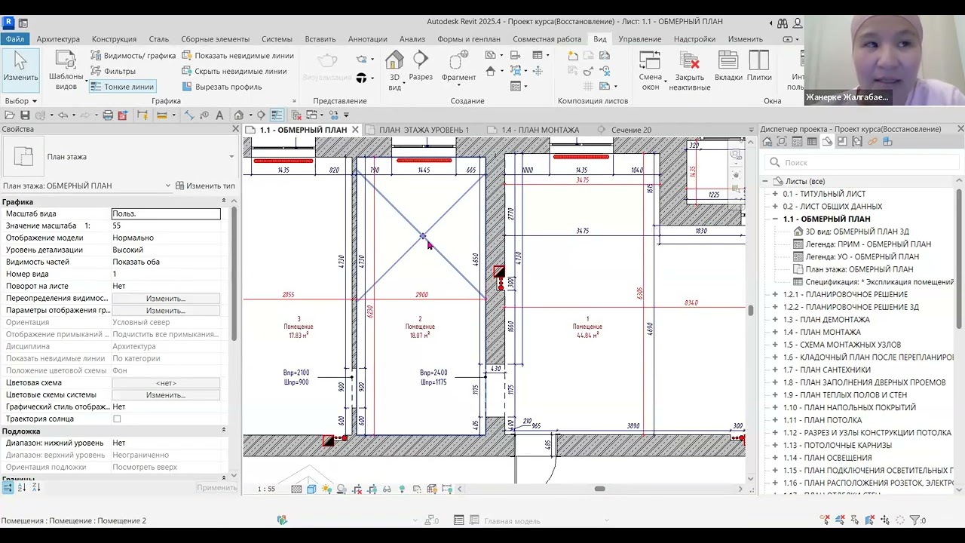Arrange windows as Вкладки
The width and height of the screenshot is (965, 543).
pos(728,66)
